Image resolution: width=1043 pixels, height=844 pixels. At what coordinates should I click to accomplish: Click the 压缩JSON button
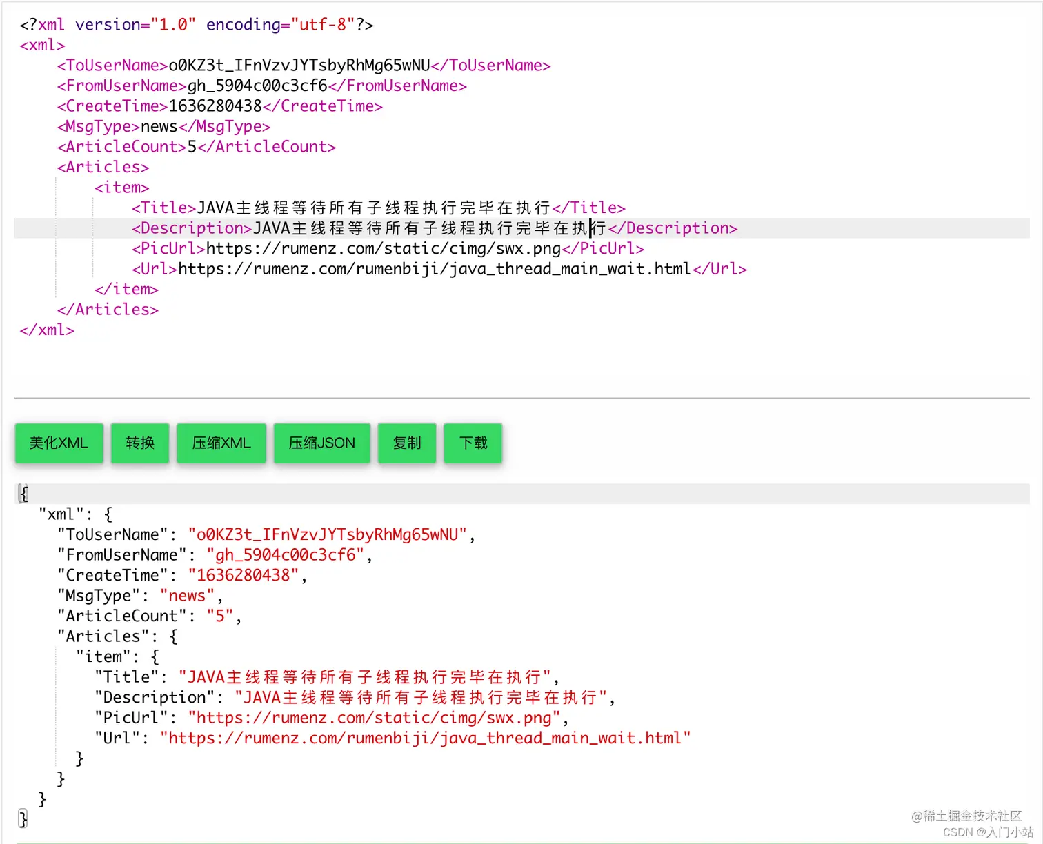322,443
